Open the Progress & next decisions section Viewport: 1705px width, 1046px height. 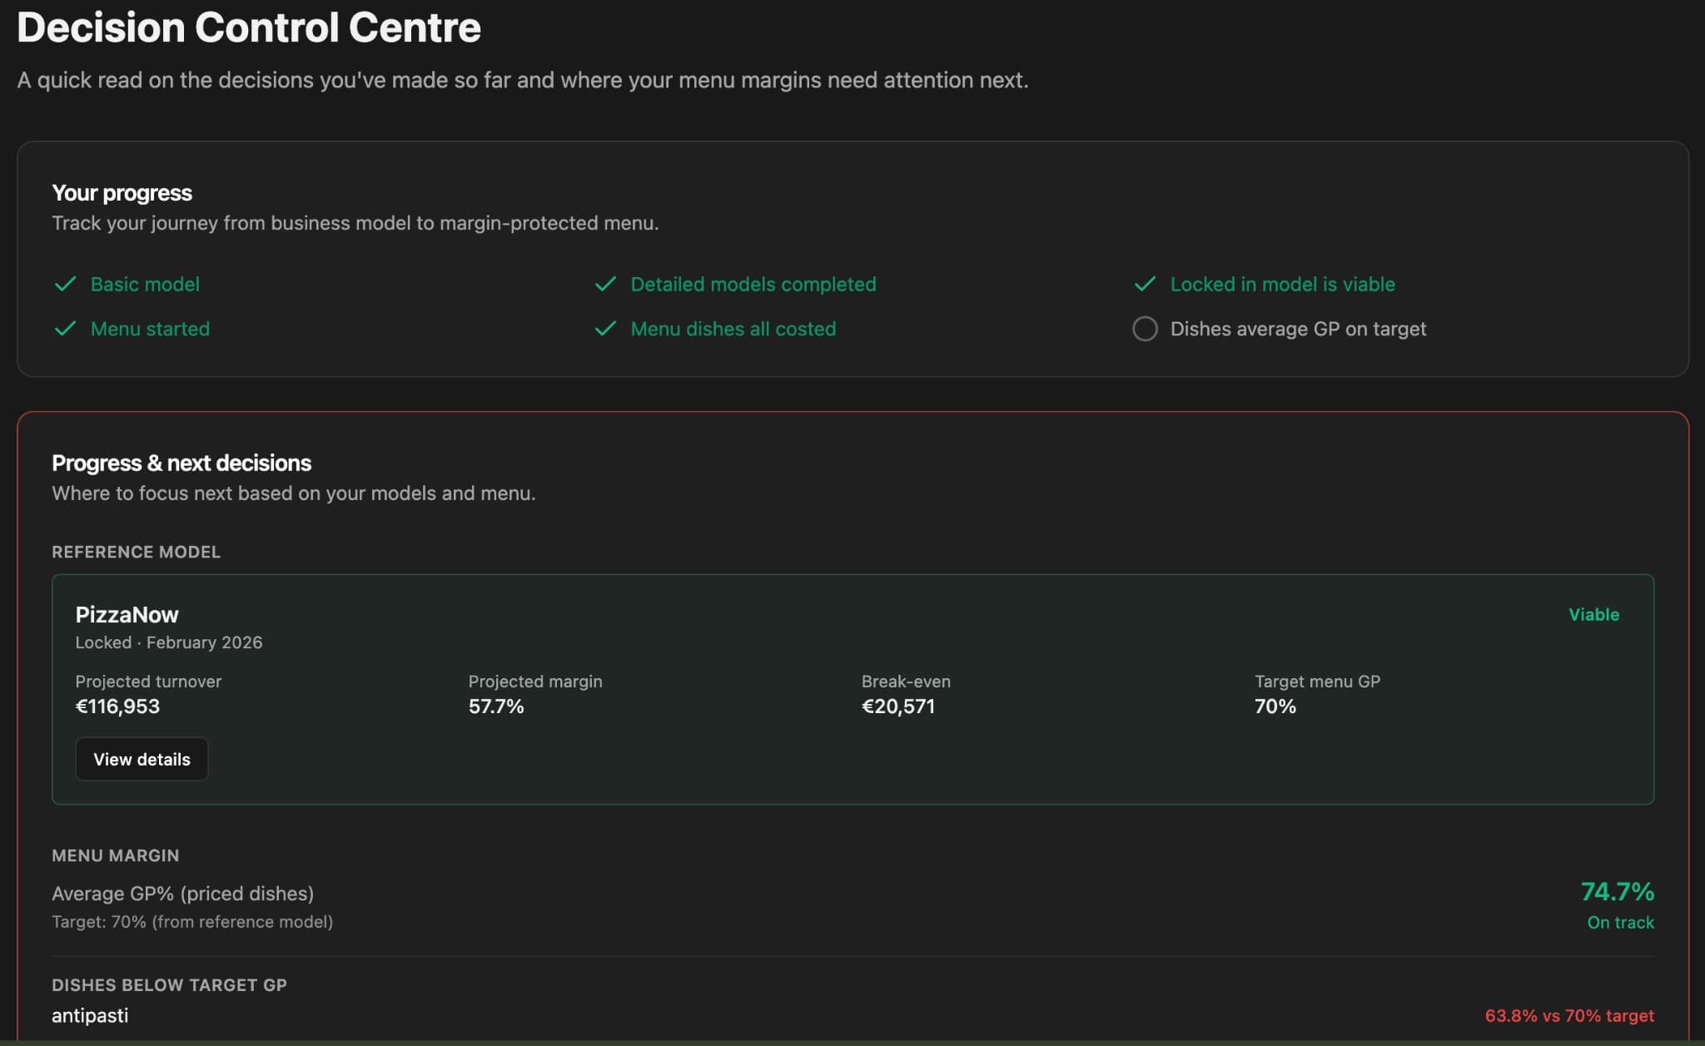pos(181,463)
